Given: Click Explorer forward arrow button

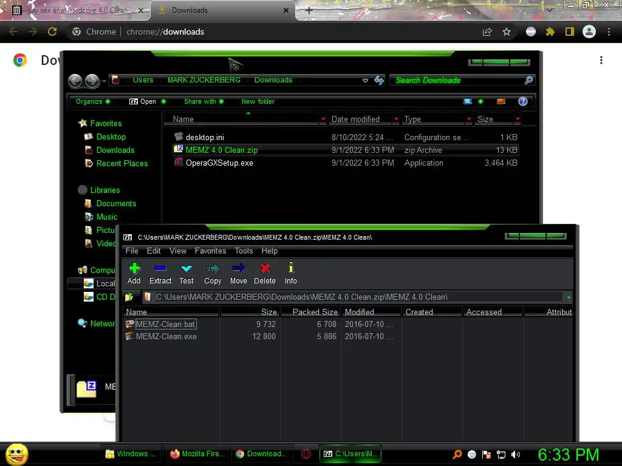Looking at the screenshot, I should 92,81.
